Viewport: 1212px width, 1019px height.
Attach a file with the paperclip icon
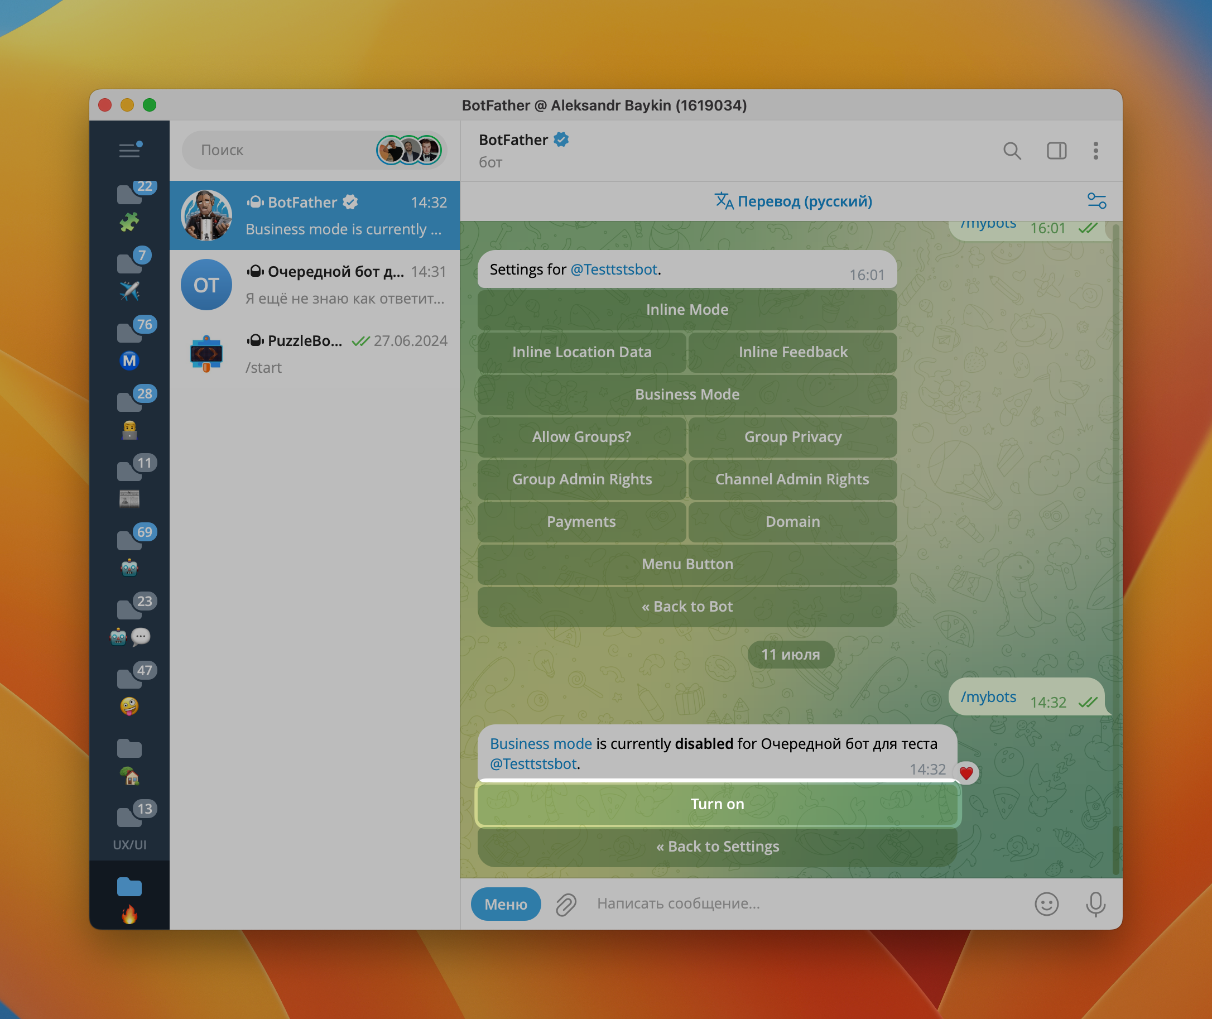(x=566, y=904)
